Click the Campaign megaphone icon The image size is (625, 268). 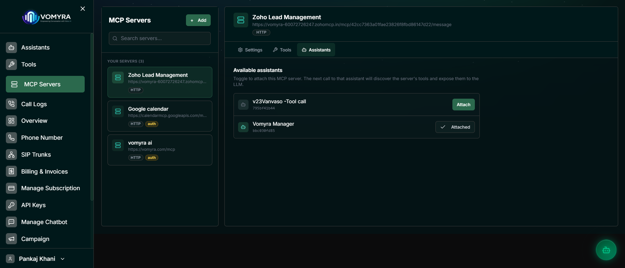coord(11,239)
